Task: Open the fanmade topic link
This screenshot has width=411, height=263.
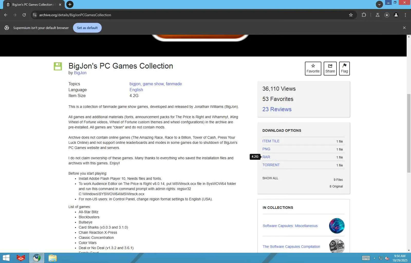Action: 174,84
